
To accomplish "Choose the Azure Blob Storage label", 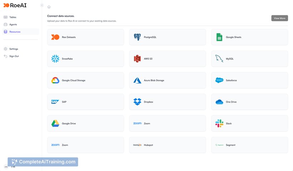I will (154, 80).
